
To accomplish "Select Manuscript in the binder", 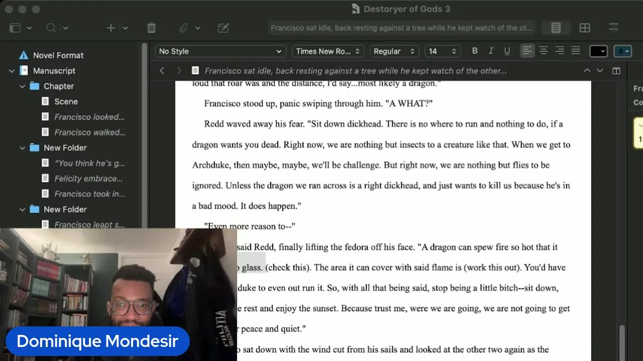I will 54,71.
